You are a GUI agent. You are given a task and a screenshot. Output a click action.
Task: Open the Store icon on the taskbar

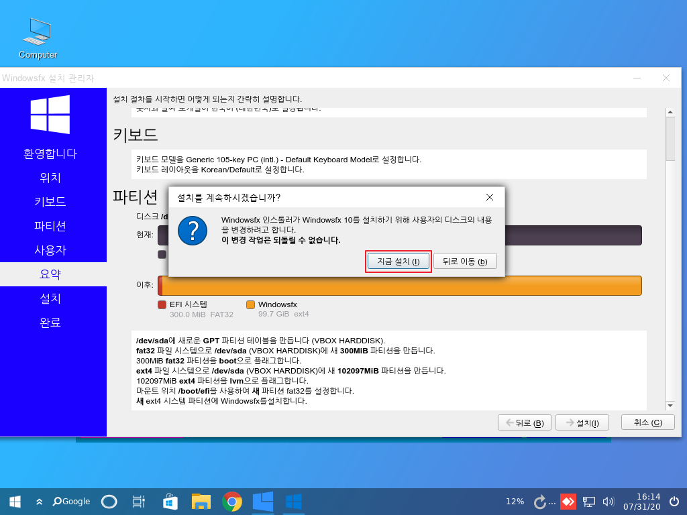pyautogui.click(x=170, y=502)
